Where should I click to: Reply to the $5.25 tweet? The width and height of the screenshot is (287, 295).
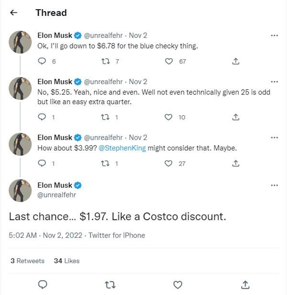tap(43, 117)
